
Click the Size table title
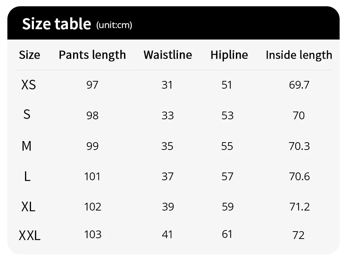[x=56, y=24]
